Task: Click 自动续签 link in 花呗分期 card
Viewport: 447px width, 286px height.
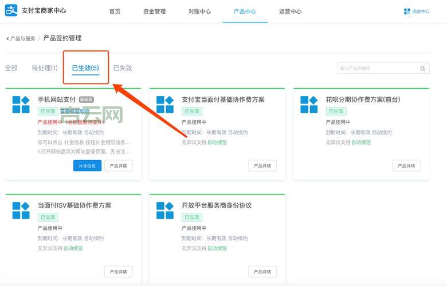Action: coord(361,142)
